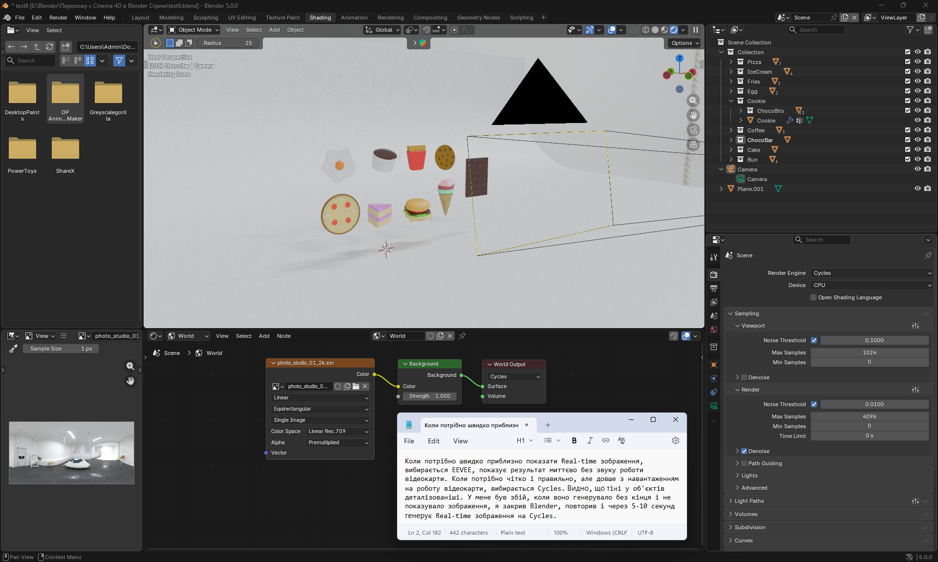Click Bold formatting icon in Notepad

click(574, 440)
